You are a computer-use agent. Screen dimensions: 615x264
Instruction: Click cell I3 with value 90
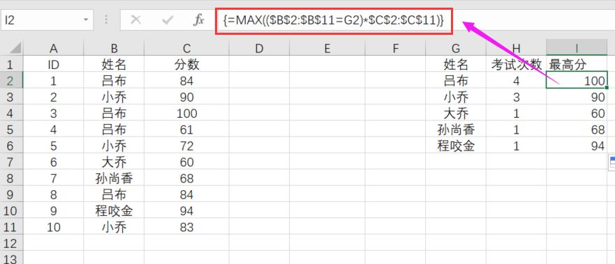point(577,97)
